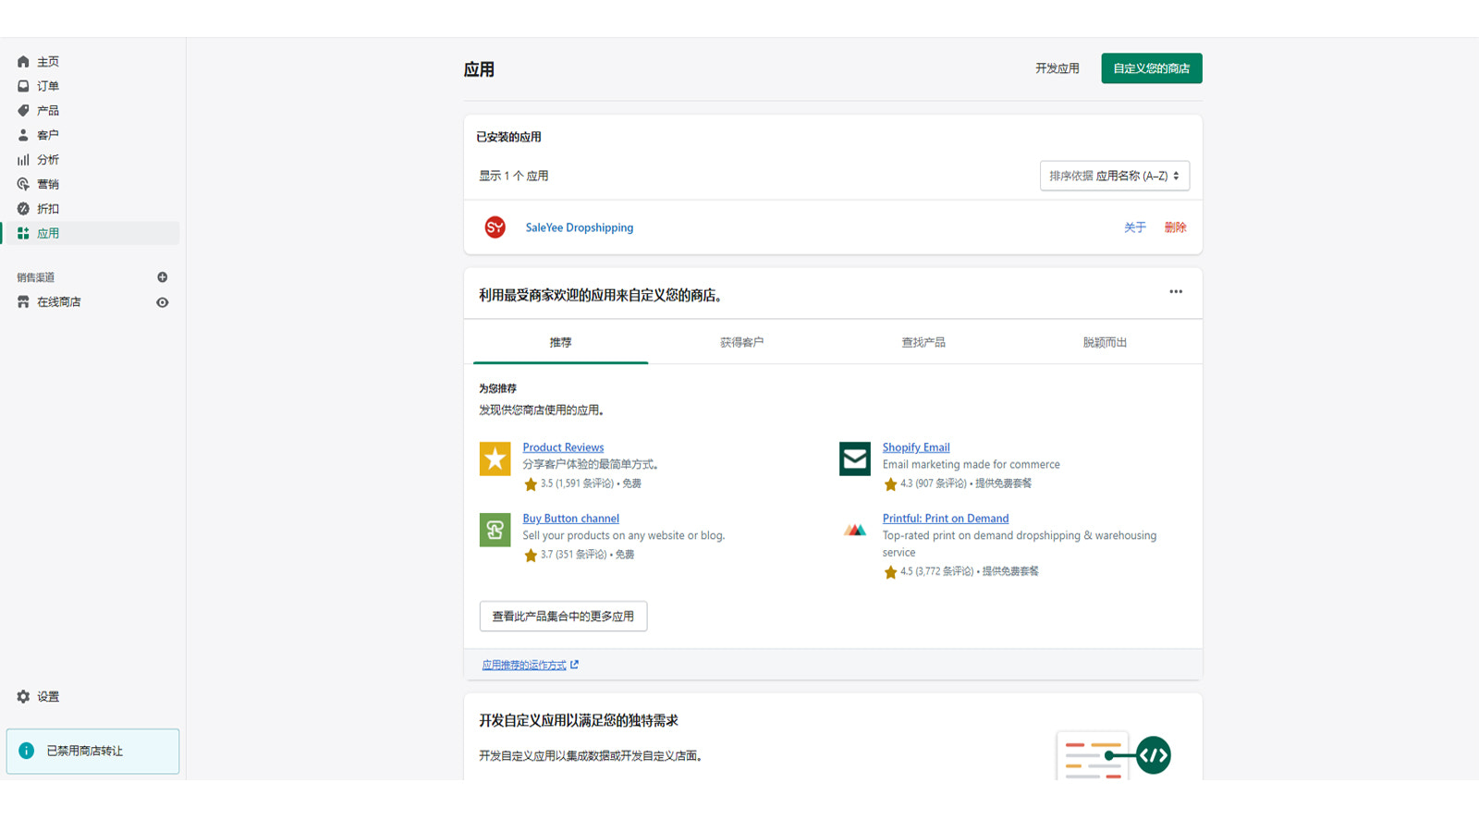The width and height of the screenshot is (1479, 832).
Task: Open the 设置 settings gear icon
Action: click(23, 697)
